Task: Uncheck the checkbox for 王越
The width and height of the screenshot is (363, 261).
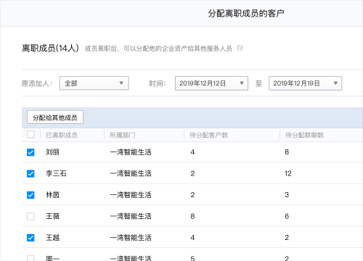Action: point(30,238)
